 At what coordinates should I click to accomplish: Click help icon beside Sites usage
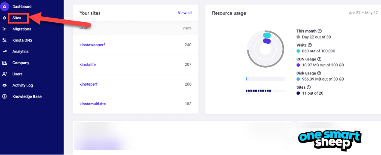tap(308, 87)
